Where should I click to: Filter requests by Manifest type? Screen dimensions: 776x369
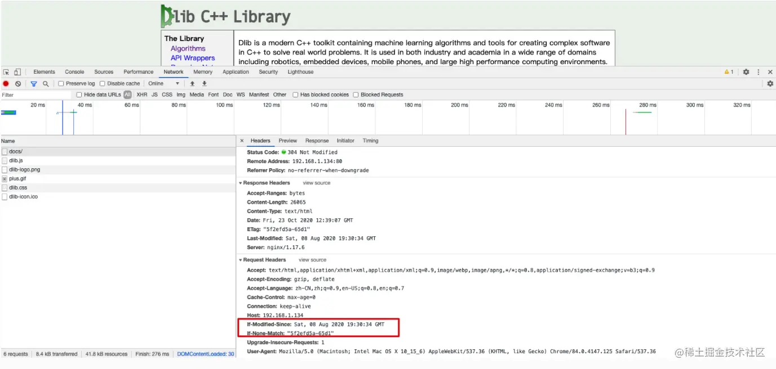(x=259, y=94)
